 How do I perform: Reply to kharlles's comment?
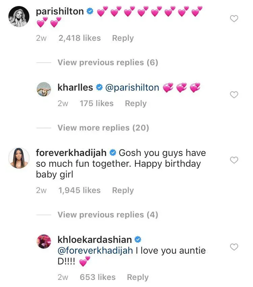pyautogui.click(x=136, y=103)
